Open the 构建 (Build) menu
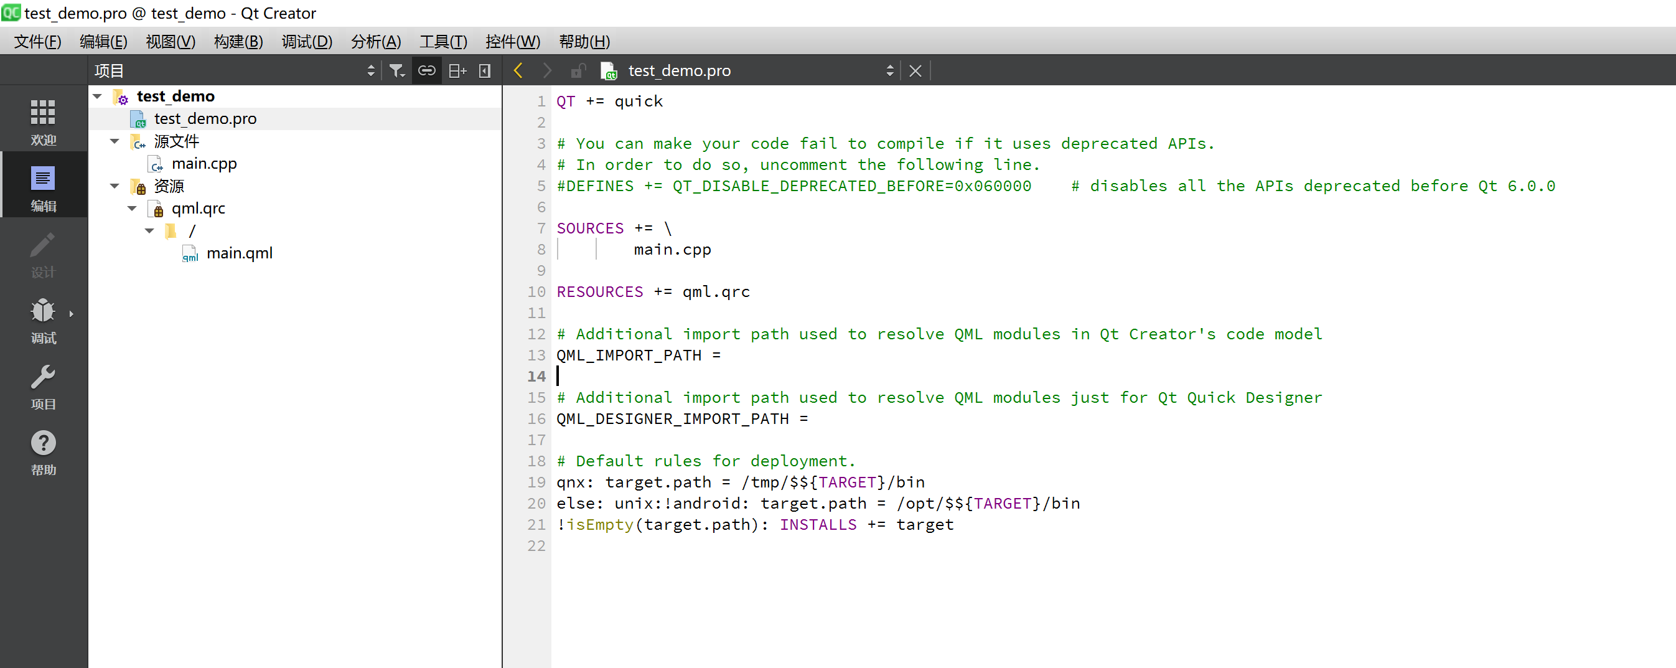 point(238,42)
